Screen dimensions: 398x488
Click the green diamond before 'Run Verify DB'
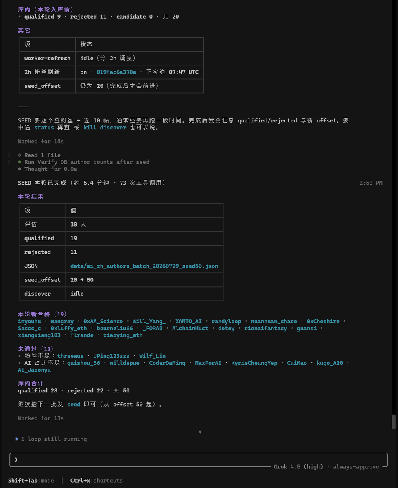click(x=20, y=162)
